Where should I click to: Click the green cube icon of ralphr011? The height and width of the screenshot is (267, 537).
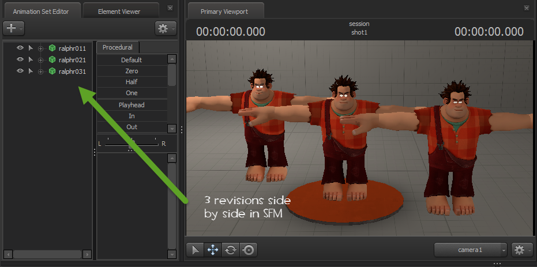pos(52,48)
